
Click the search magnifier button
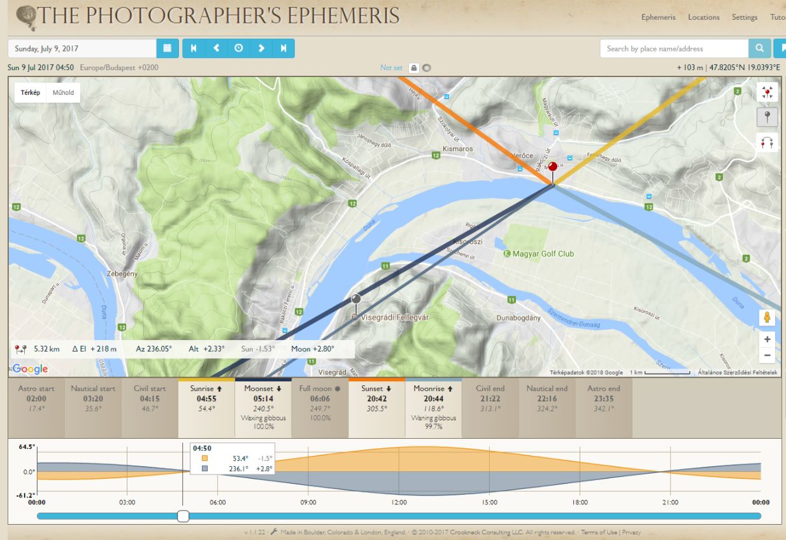[x=759, y=48]
